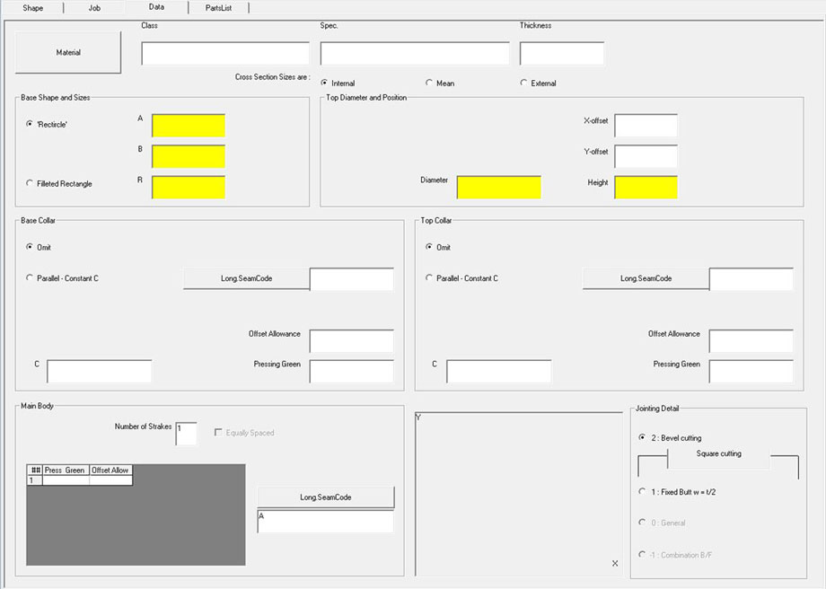The image size is (826, 589).
Task: Click Top Collar seam code field
Action: [x=751, y=279]
